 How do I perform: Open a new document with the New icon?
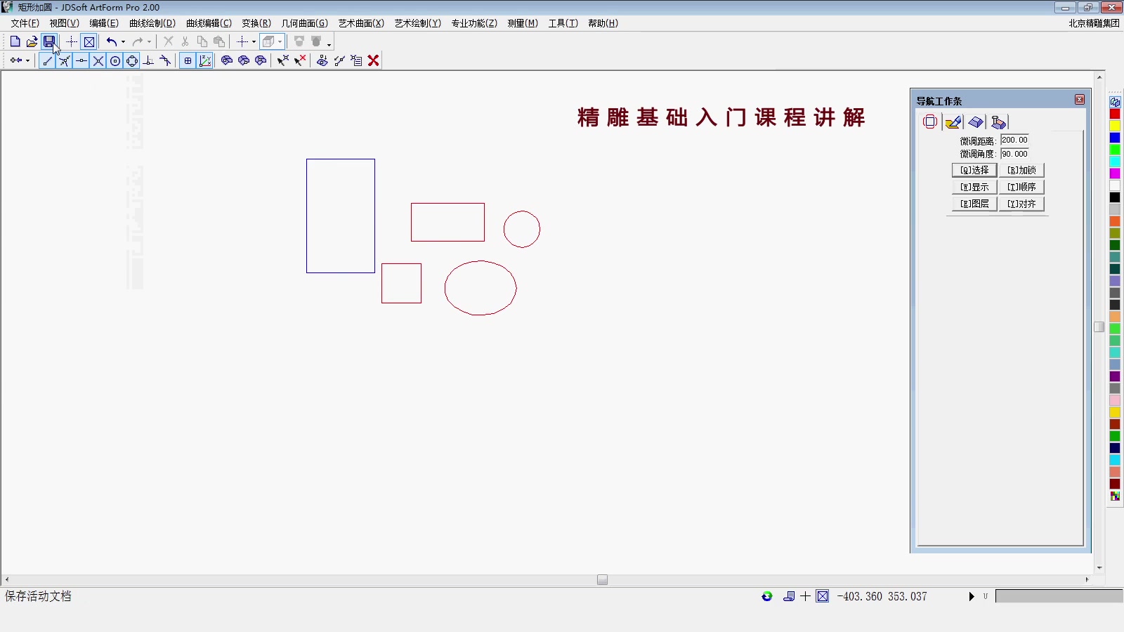[15, 41]
